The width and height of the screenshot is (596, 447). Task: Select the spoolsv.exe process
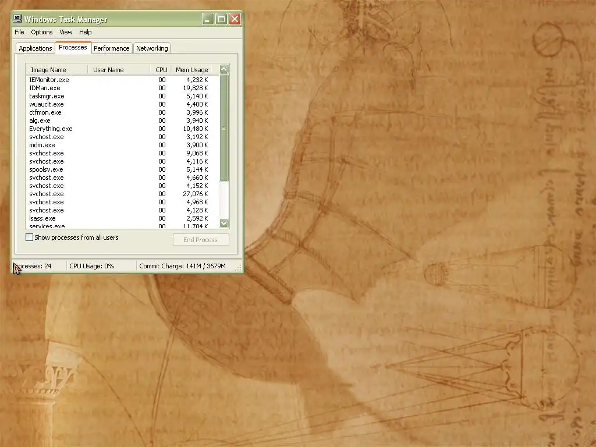pyautogui.click(x=122, y=169)
